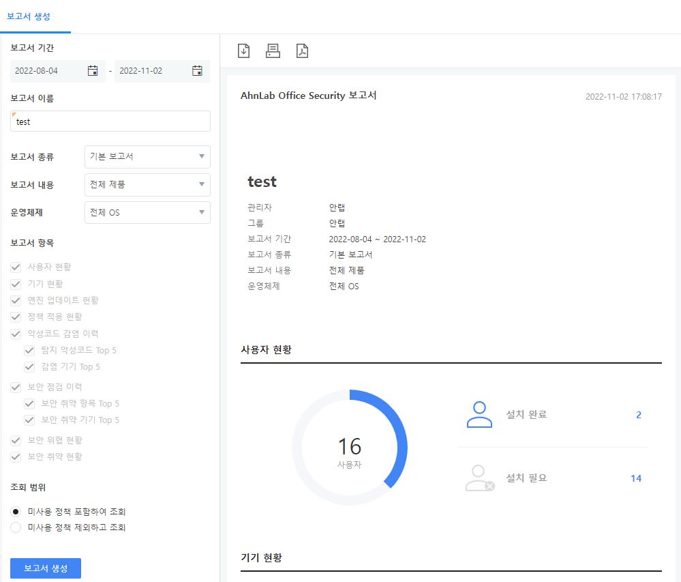Image resolution: width=681 pixels, height=582 pixels.
Task: Print the report using printer icon
Action: click(273, 51)
